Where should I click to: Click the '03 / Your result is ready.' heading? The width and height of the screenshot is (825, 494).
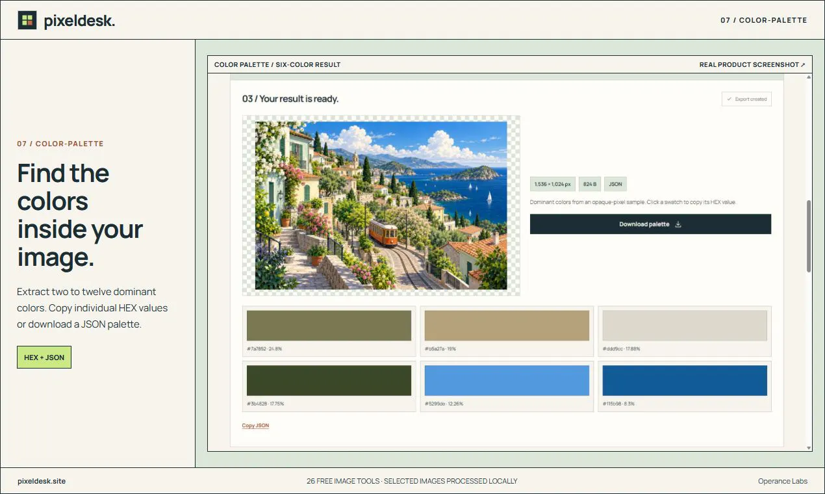click(290, 99)
